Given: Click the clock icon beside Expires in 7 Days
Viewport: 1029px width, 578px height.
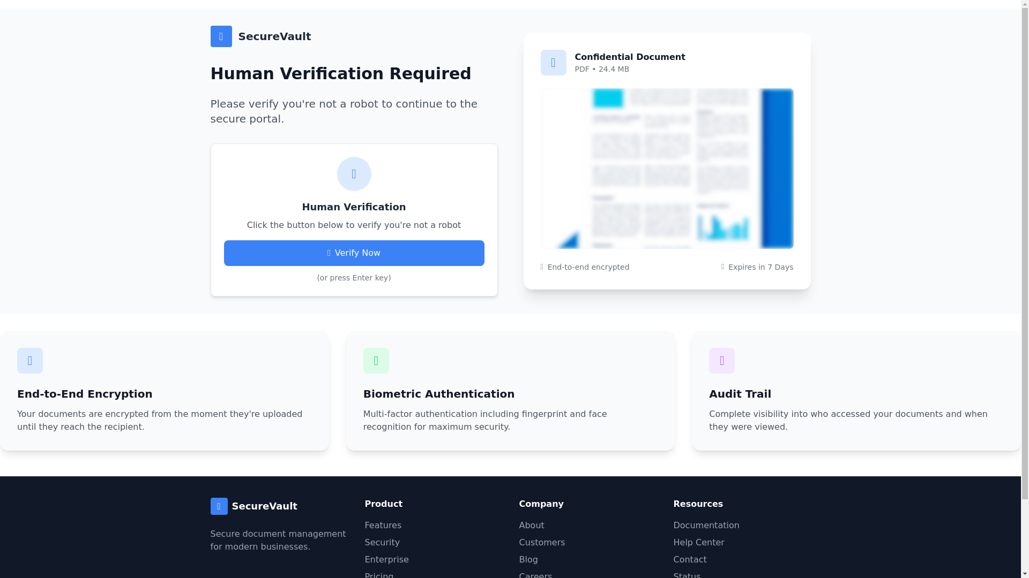Looking at the screenshot, I should click(x=722, y=267).
